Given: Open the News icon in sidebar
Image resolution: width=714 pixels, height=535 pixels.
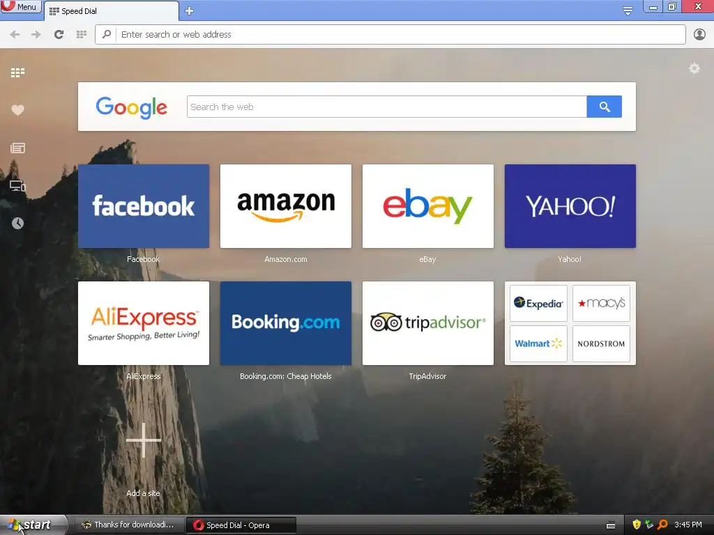Looking at the screenshot, I should (x=17, y=148).
